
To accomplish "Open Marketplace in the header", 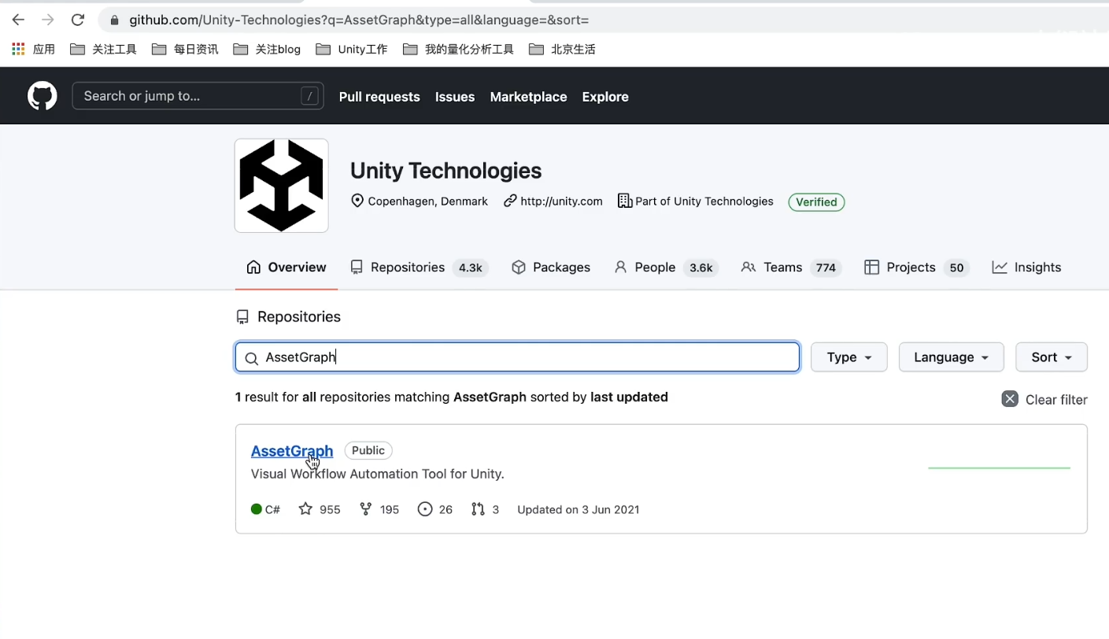I will [528, 97].
